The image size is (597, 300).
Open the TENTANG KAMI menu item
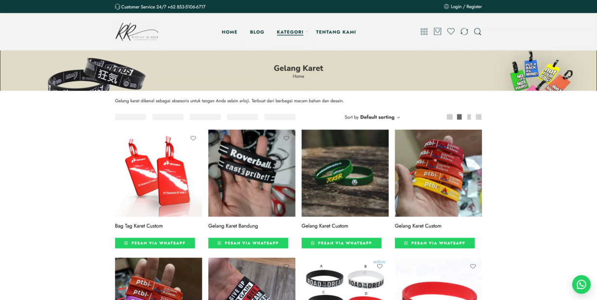(x=336, y=32)
